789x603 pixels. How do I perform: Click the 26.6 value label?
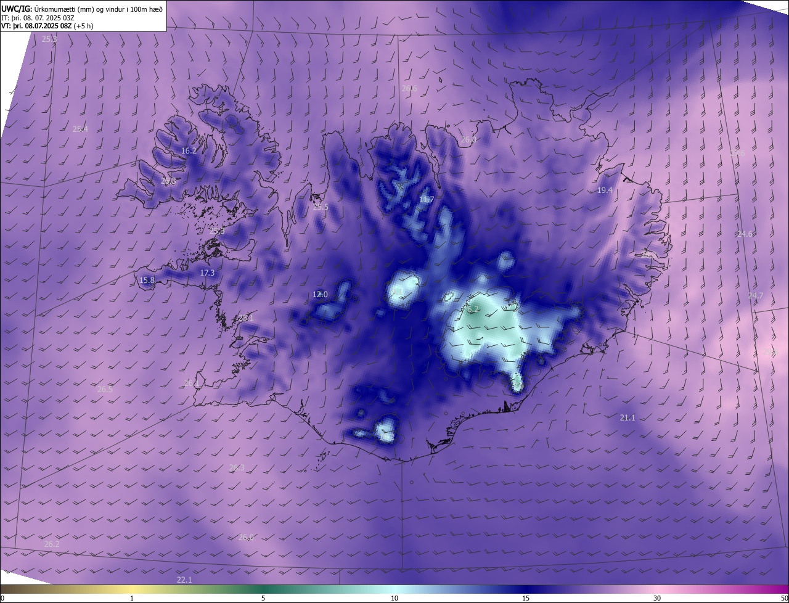[409, 88]
